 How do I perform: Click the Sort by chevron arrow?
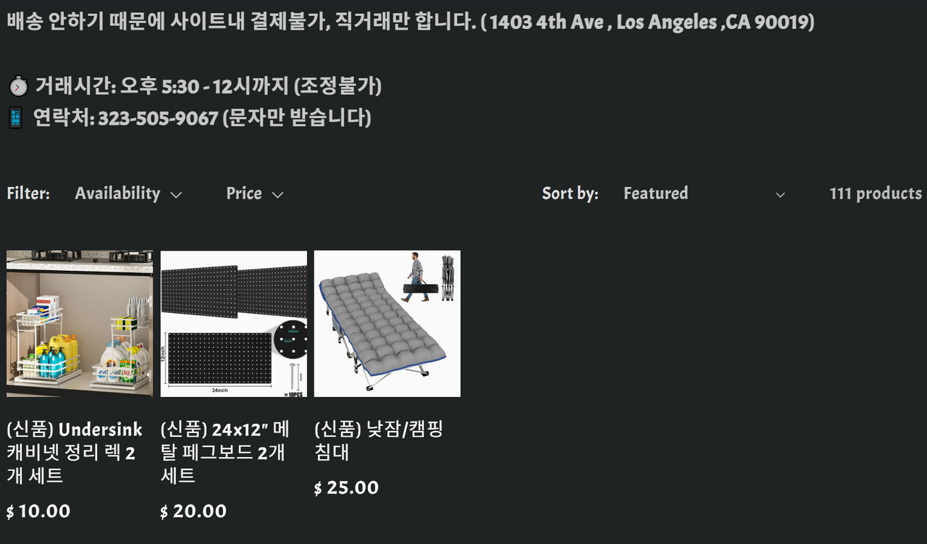click(780, 195)
